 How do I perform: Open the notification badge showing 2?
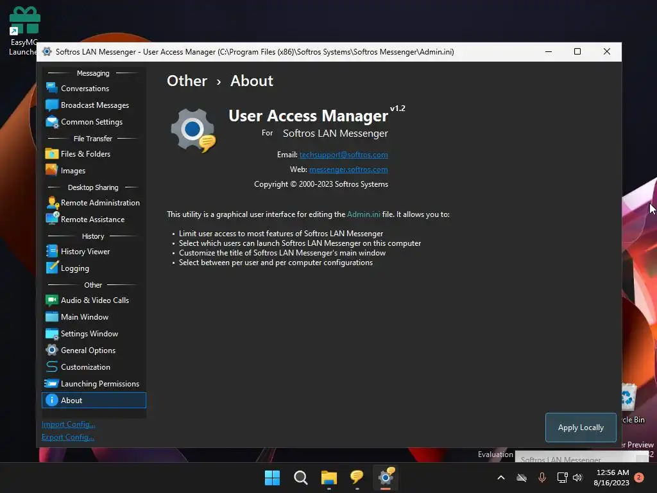click(638, 478)
